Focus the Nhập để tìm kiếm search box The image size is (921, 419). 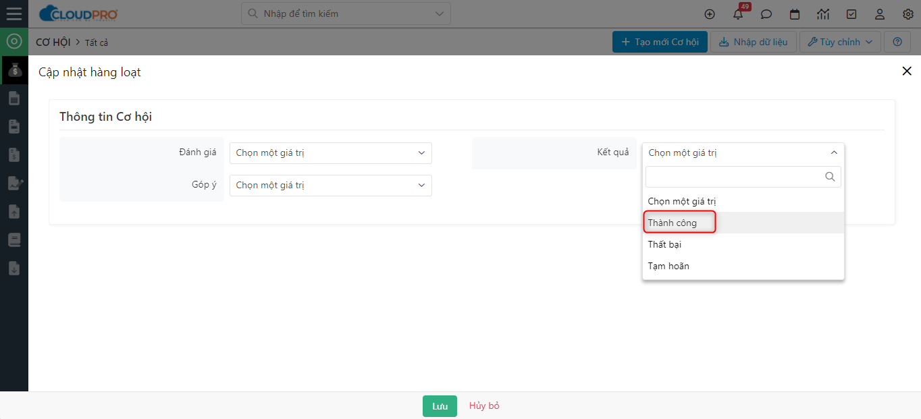pyautogui.click(x=346, y=13)
